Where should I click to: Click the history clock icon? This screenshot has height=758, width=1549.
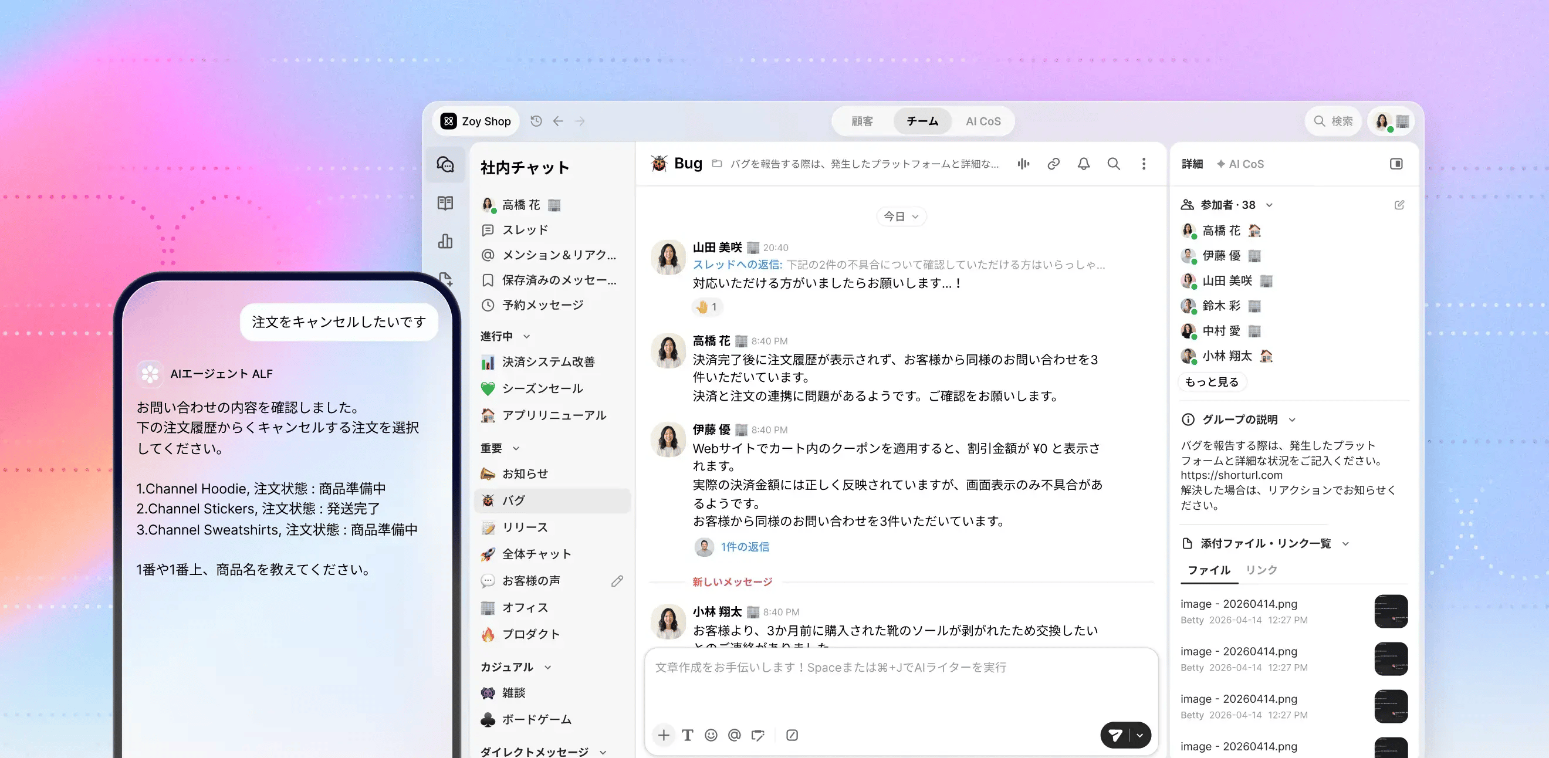536,121
